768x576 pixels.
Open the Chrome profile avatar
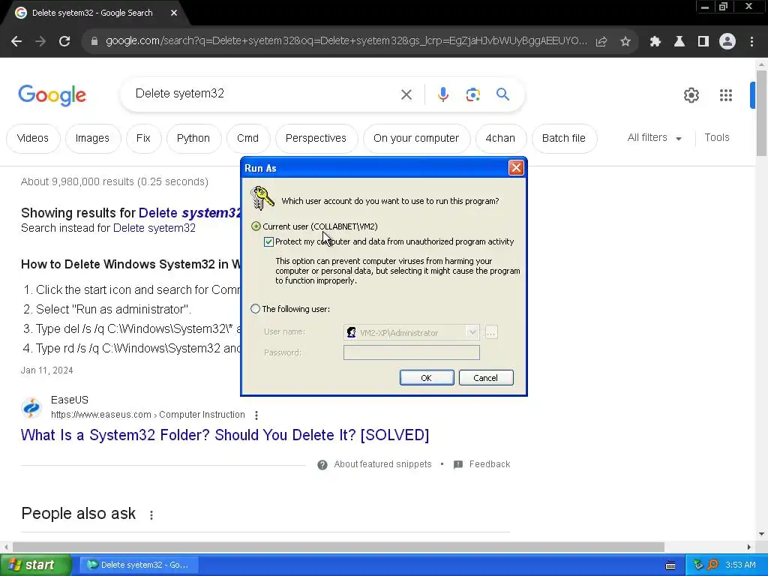pos(727,42)
